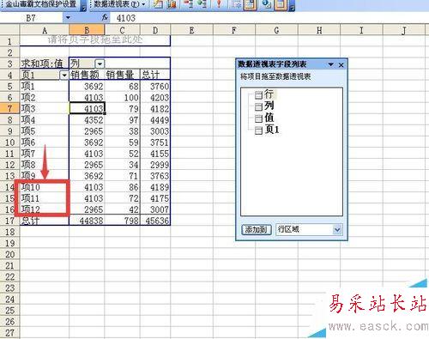This screenshot has height=339, width=429.
Task: Select column B header
Action: pyautogui.click(x=87, y=30)
